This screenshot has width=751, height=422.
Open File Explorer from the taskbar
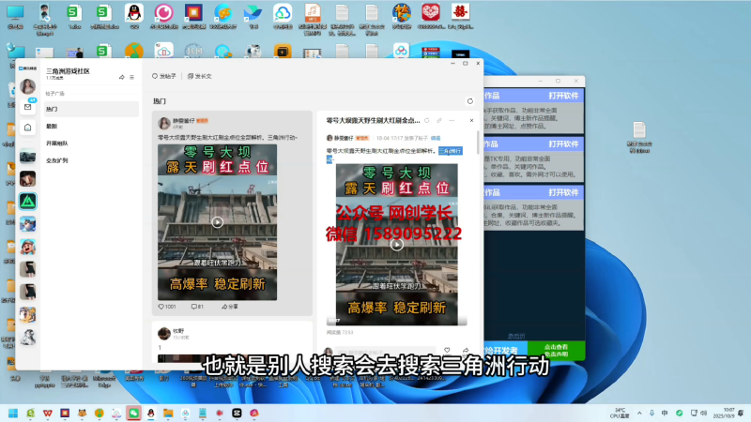coord(168,413)
